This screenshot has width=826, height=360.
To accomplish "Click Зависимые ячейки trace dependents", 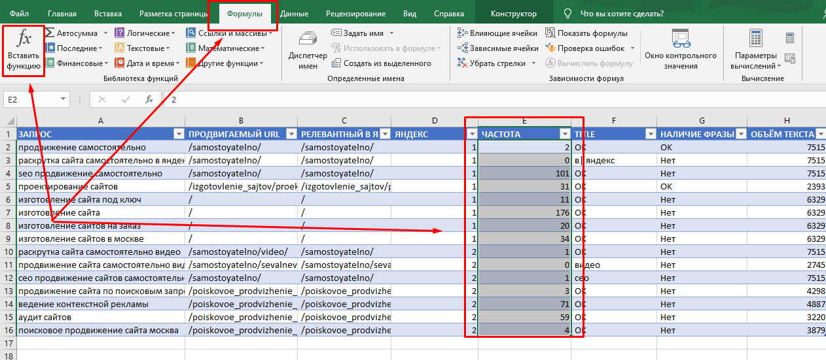I will (498, 48).
